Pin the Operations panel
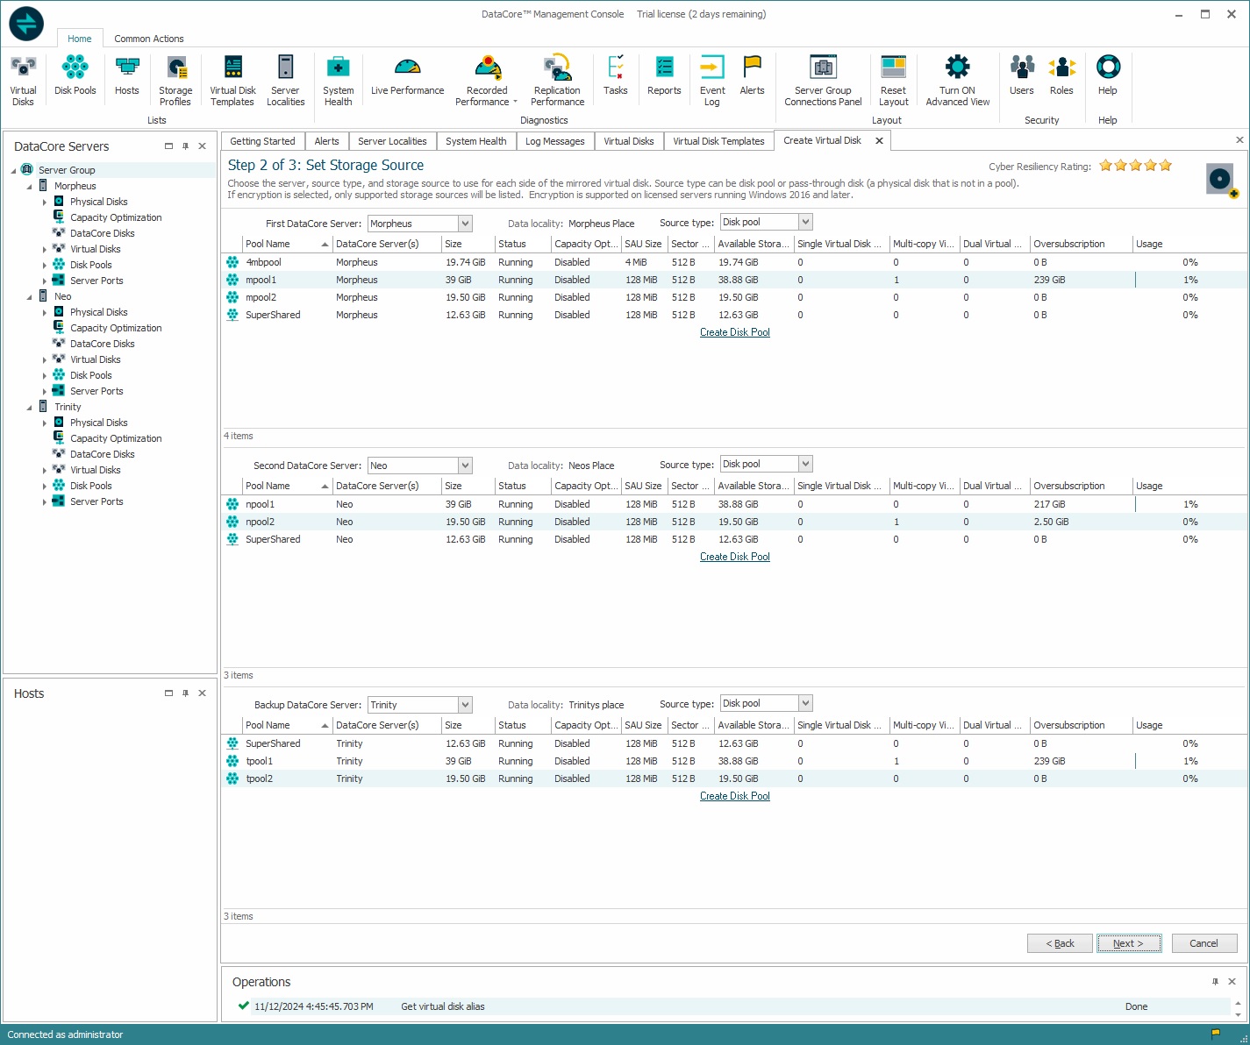 coord(1215,982)
